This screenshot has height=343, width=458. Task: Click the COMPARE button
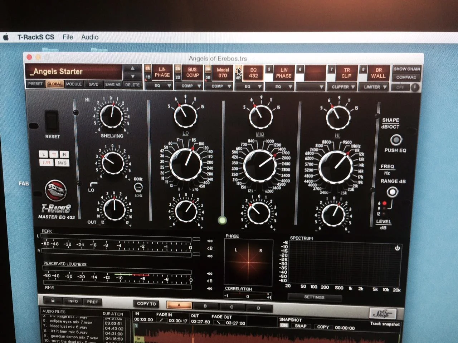point(406,77)
